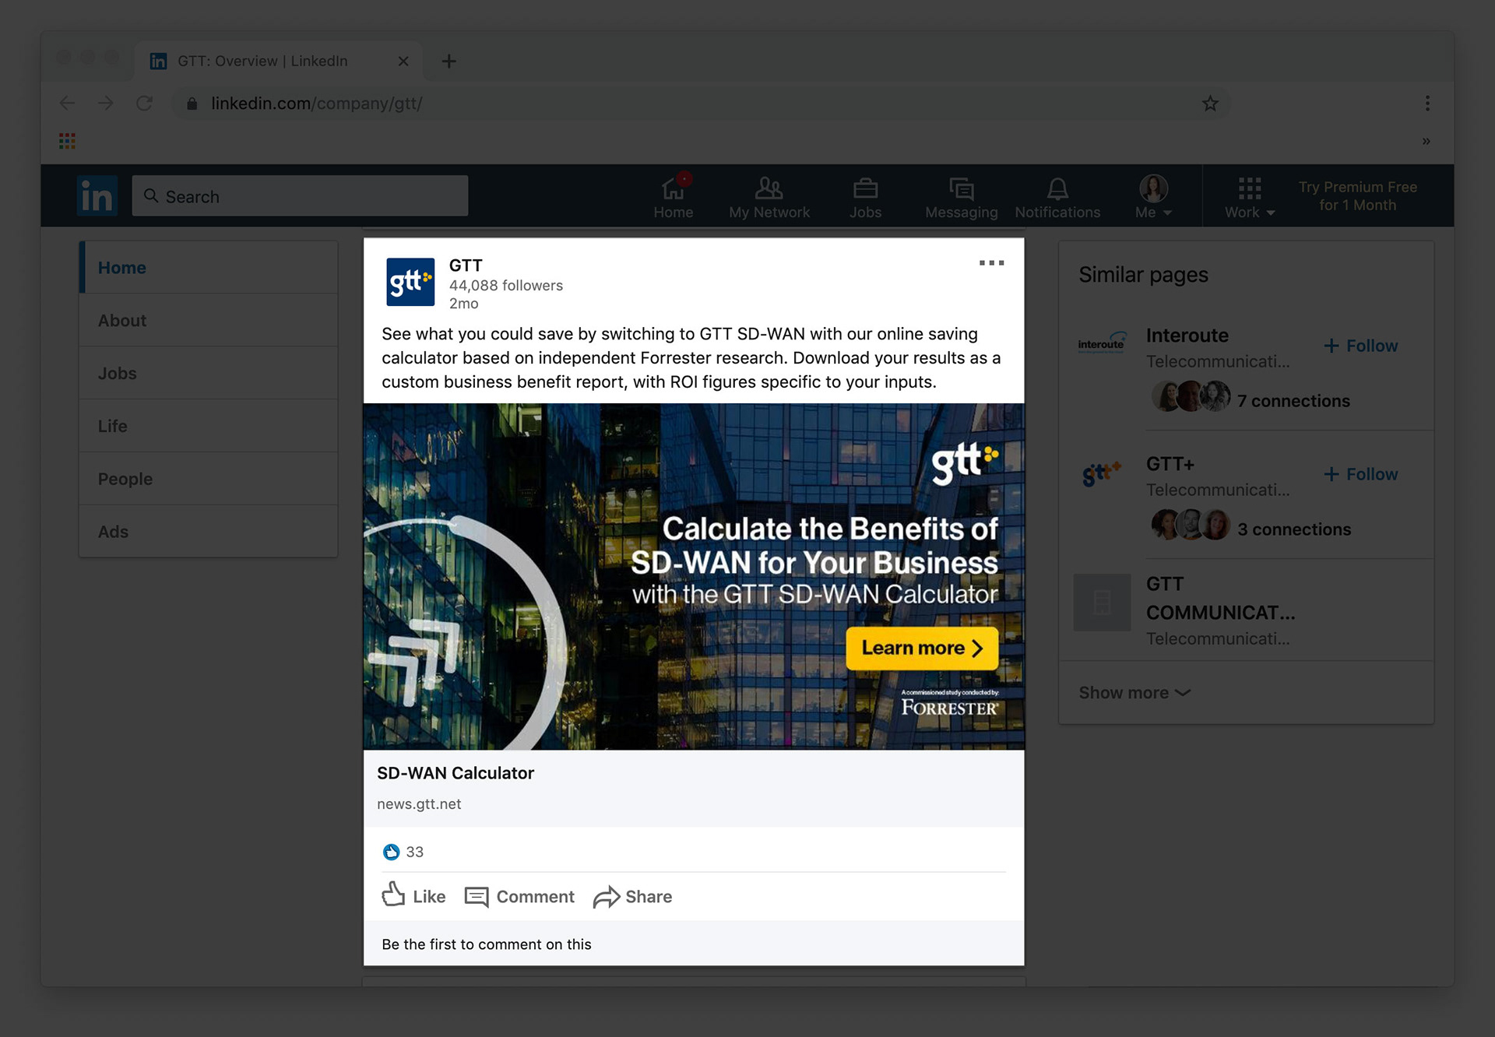Expand the Work apps grid menu
This screenshot has height=1037, width=1495.
click(x=1250, y=198)
